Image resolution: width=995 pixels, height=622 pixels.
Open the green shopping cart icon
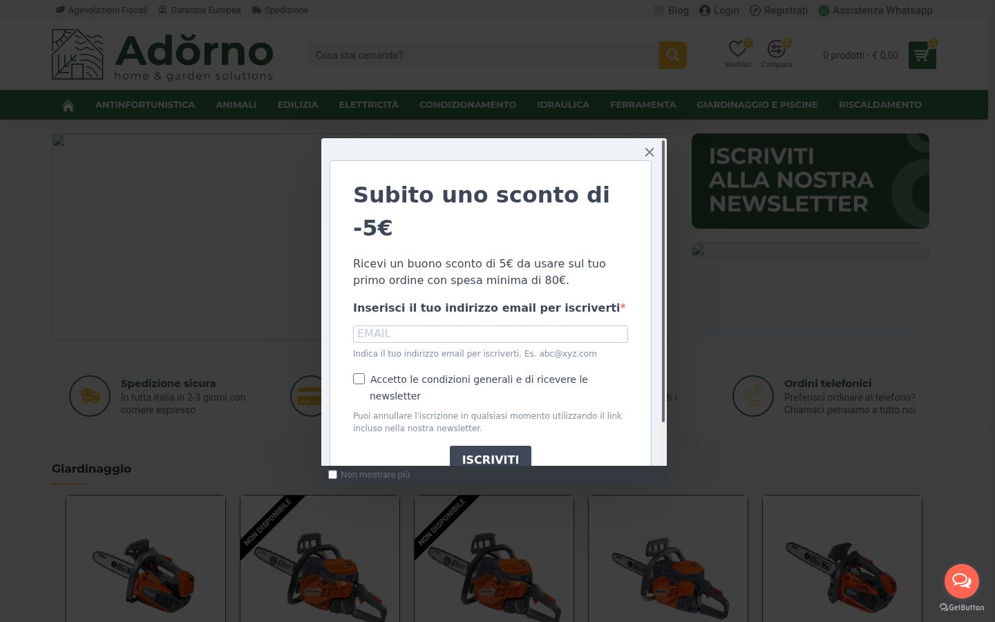click(x=922, y=55)
